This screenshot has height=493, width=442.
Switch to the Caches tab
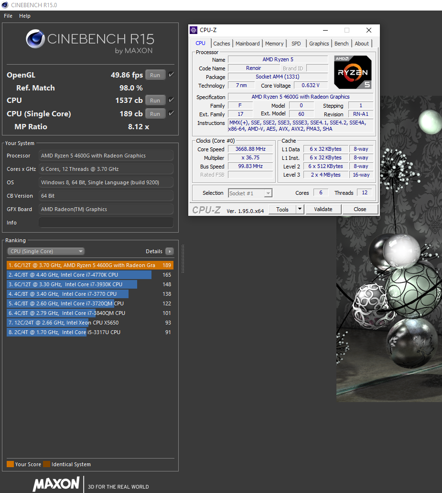222,44
